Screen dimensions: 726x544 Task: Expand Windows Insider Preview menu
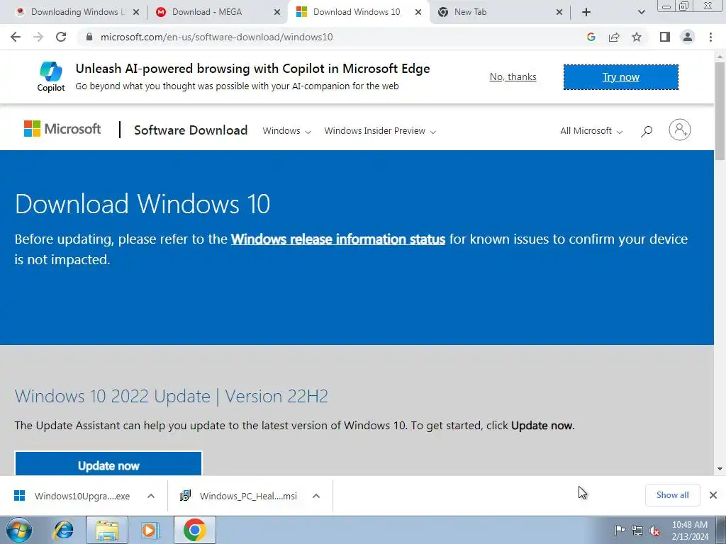[x=380, y=131]
